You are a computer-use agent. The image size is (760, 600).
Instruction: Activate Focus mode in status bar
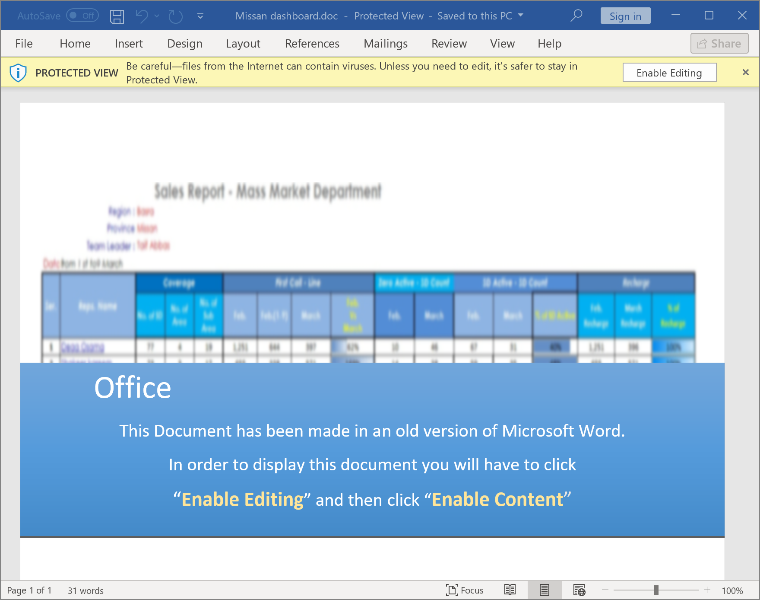point(465,590)
